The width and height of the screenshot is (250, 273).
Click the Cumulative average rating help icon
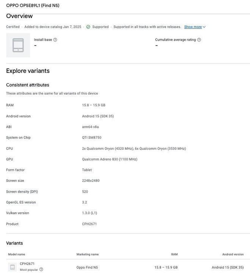pyautogui.click(x=199, y=40)
